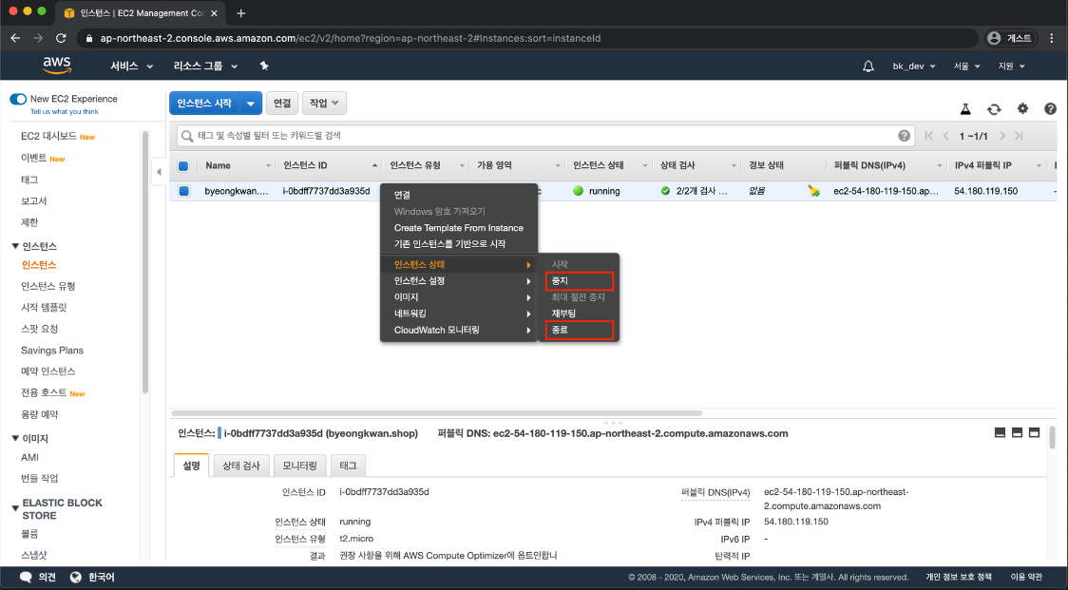Viewport: 1068px width, 590px height.
Task: Open the 리소스 그룹 dropdown
Action: coord(205,67)
